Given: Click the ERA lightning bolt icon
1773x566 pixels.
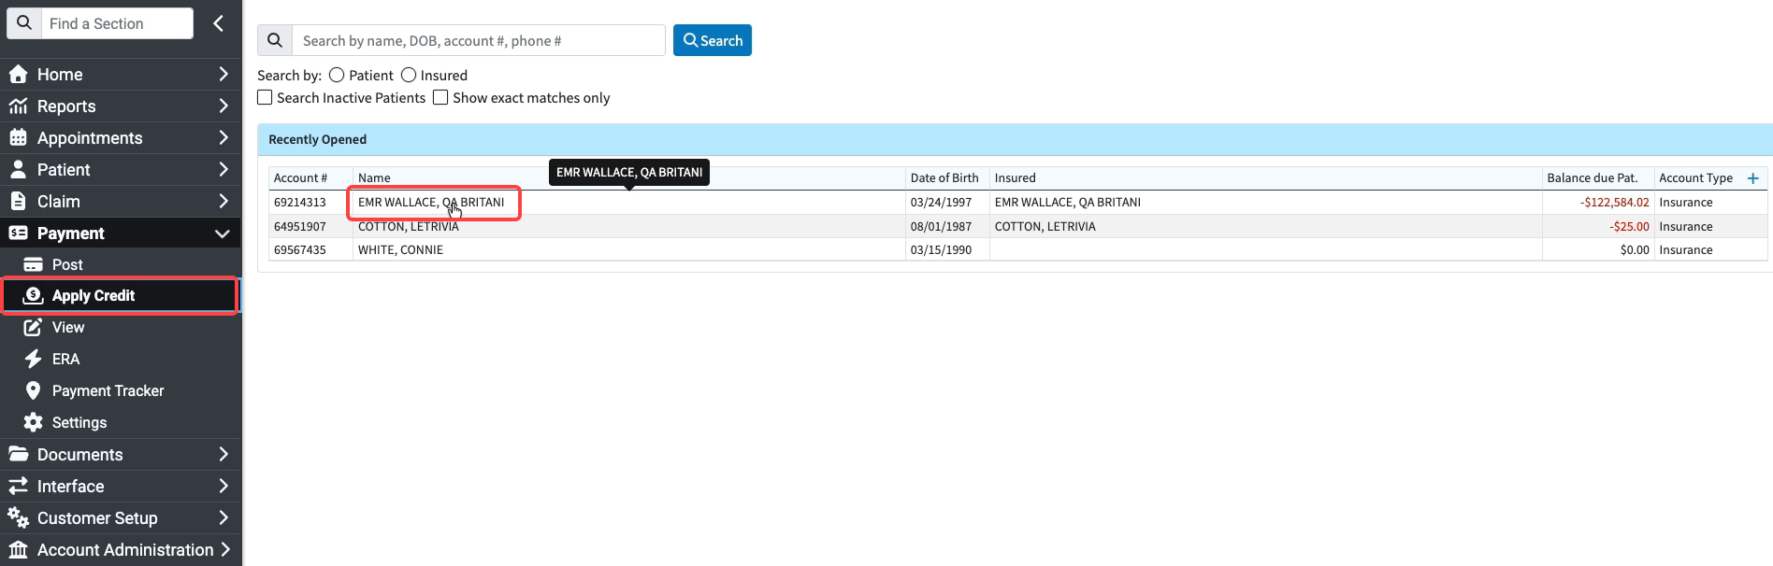Looking at the screenshot, I should click(33, 359).
